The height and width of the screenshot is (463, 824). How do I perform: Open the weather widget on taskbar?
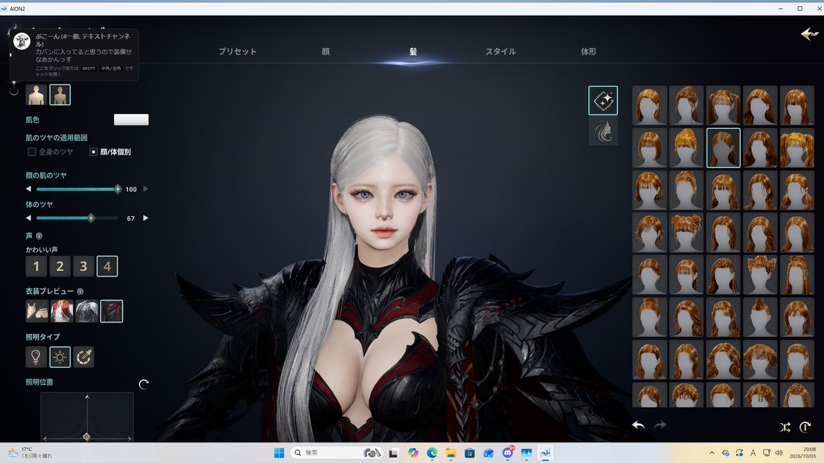pyautogui.click(x=30, y=452)
